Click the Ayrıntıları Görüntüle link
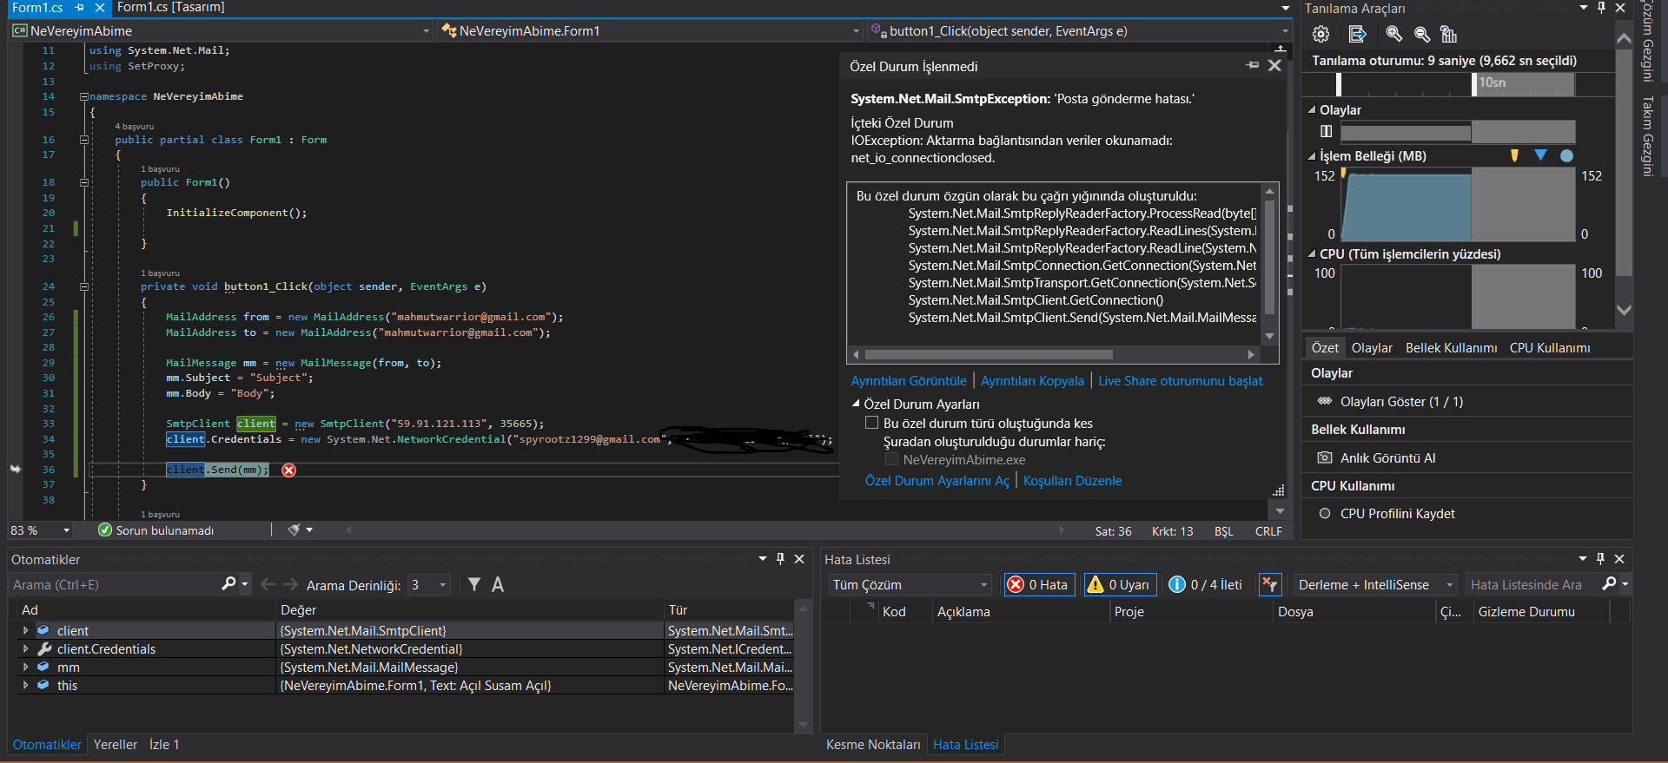1668x763 pixels. 909,380
